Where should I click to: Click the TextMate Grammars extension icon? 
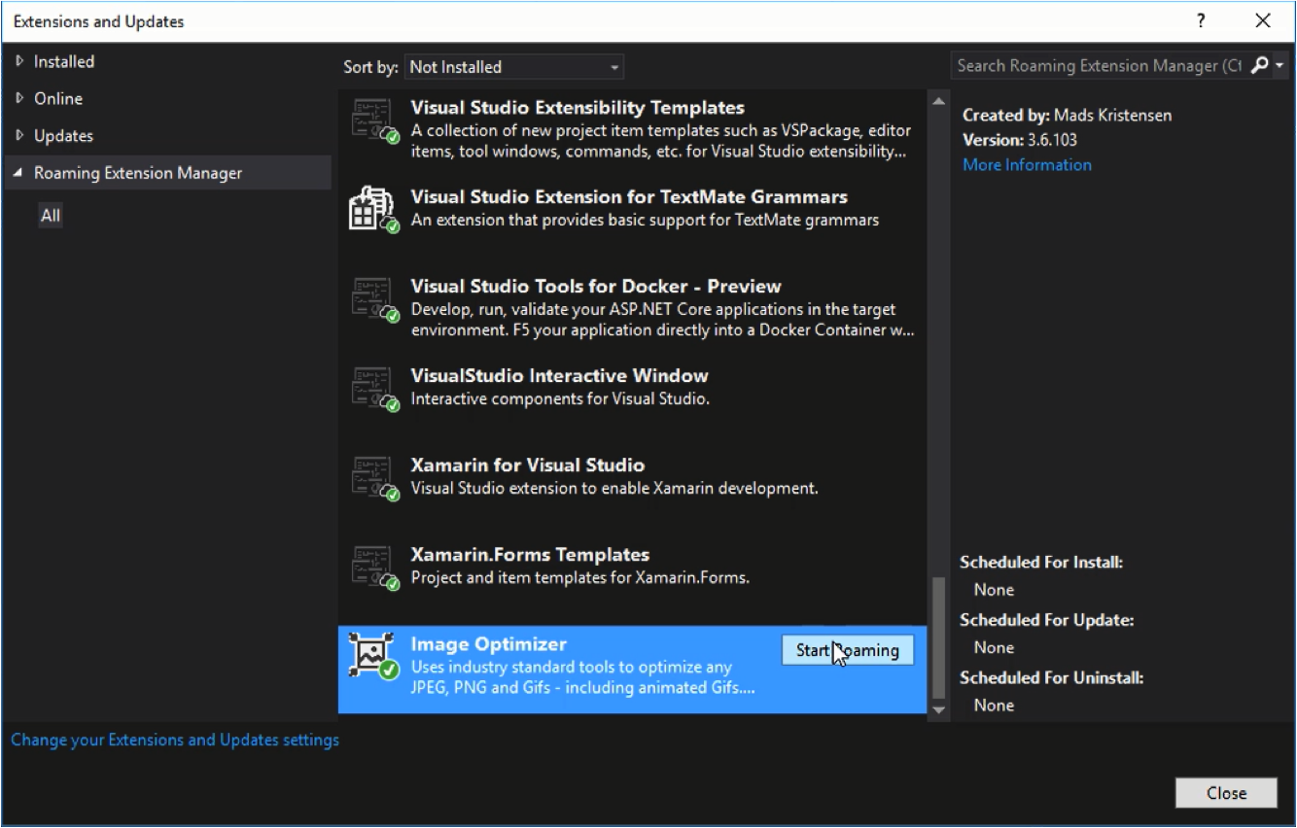click(x=374, y=209)
